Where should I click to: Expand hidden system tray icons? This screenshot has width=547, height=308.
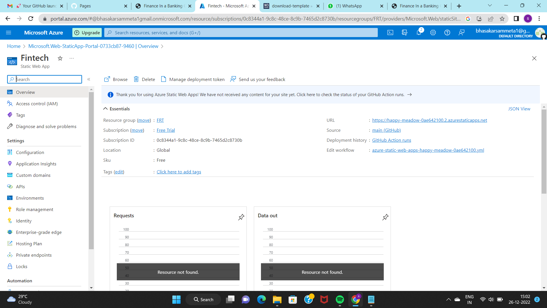[448, 299]
